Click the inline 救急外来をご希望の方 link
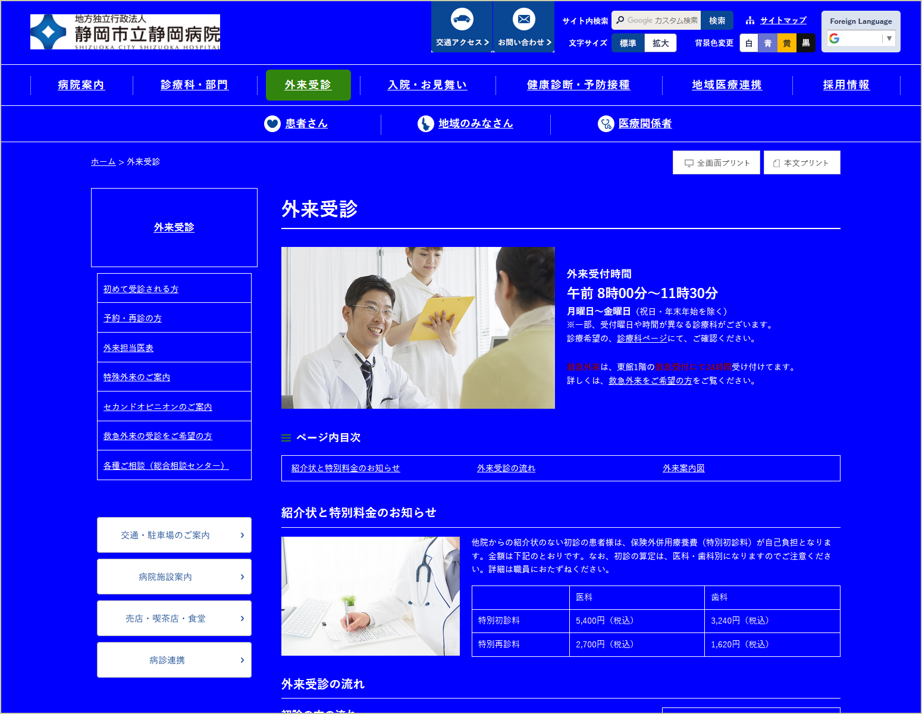The height and width of the screenshot is (714, 922). point(650,380)
